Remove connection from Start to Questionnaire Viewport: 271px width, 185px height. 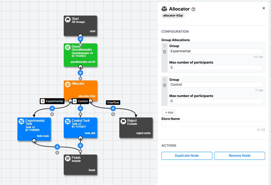point(80,45)
